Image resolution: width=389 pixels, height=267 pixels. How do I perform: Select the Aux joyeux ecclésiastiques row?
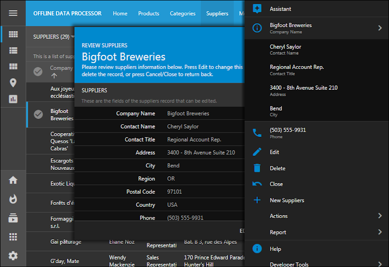[51, 92]
